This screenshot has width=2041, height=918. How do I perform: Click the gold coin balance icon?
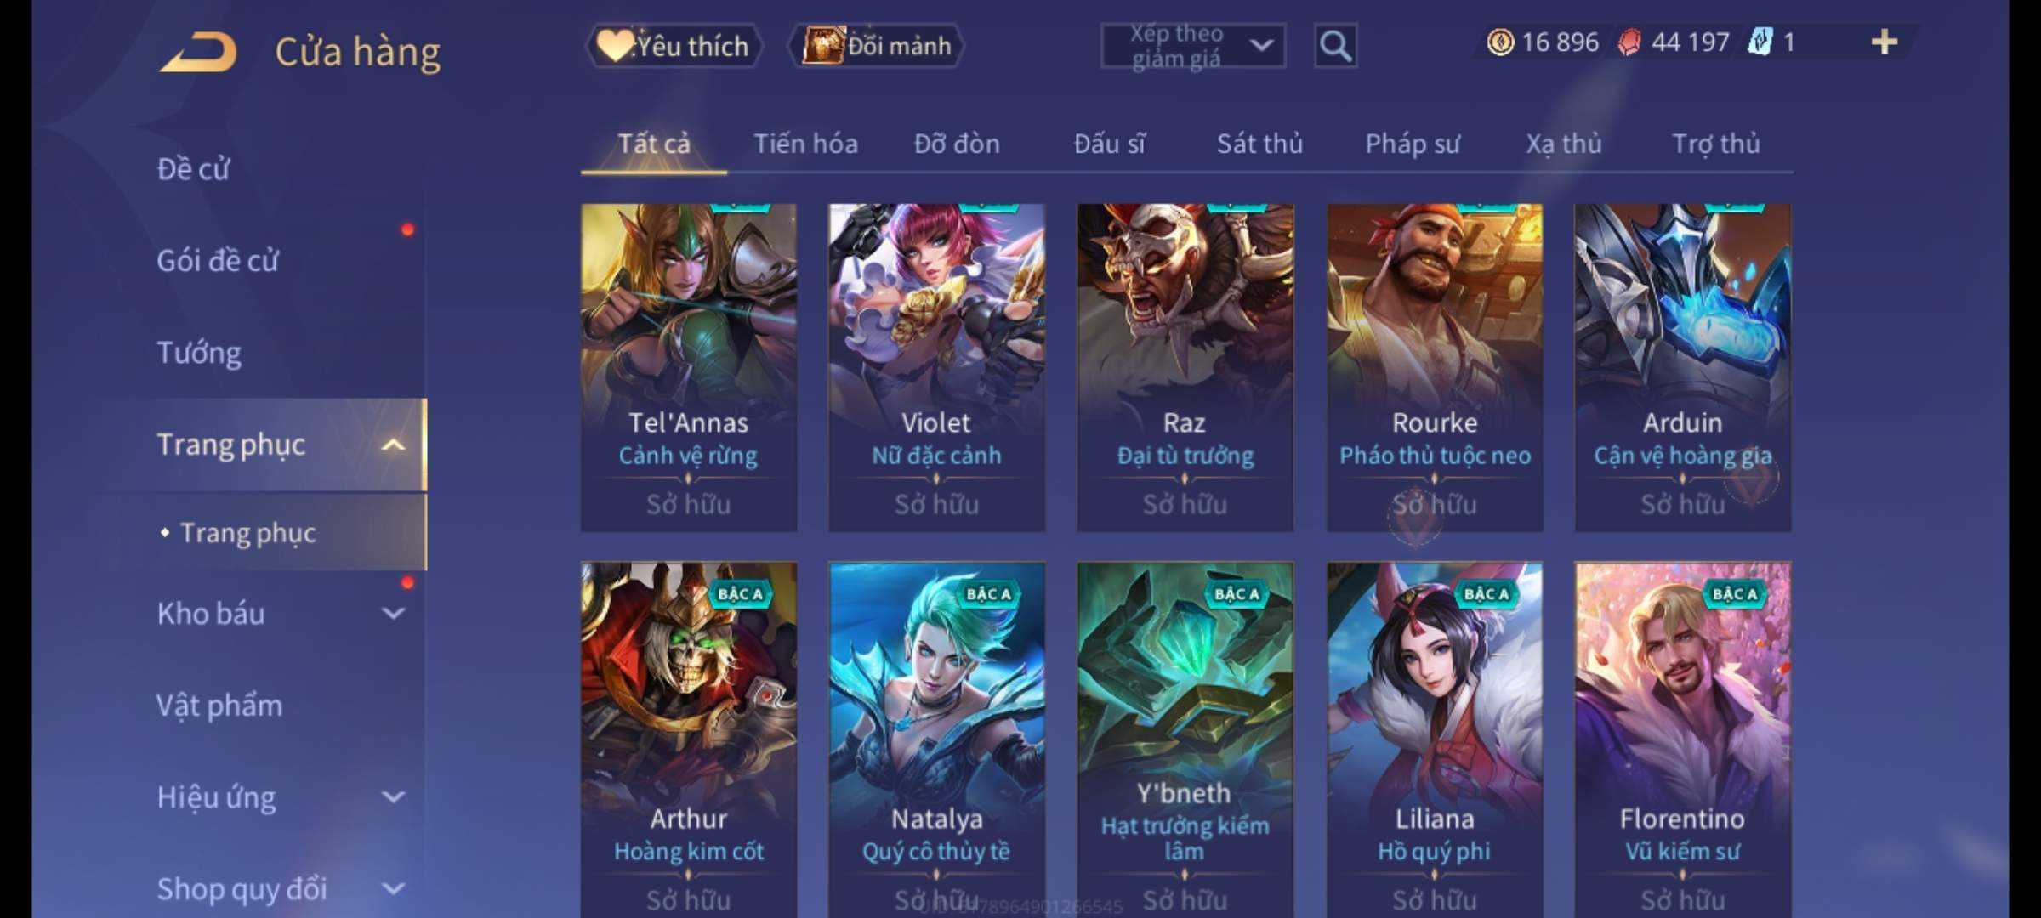click(x=1500, y=42)
